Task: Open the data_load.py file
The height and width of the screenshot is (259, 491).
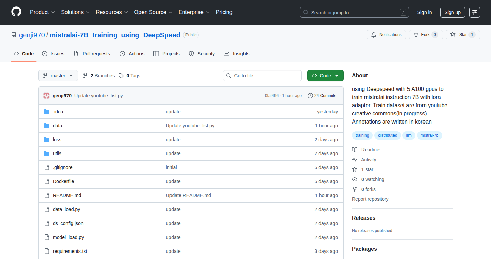Action: click(x=66, y=209)
